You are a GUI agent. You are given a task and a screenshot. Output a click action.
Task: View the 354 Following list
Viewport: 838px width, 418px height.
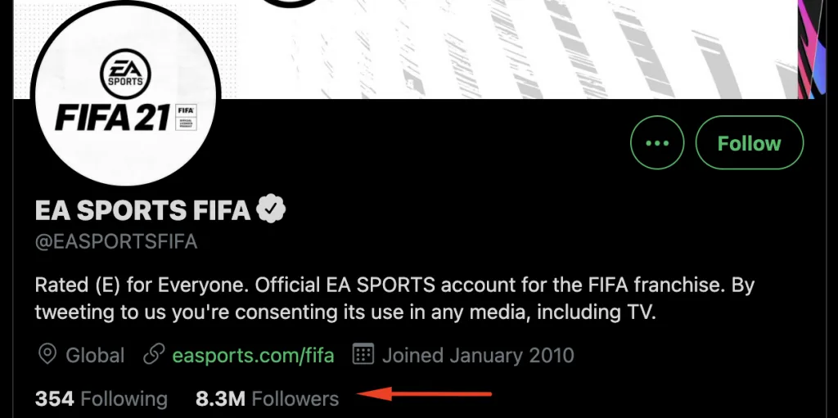[101, 398]
